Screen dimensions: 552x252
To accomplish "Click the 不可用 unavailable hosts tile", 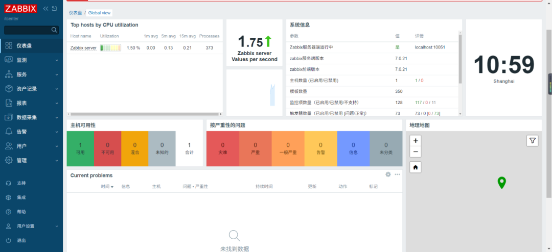I will point(107,148).
